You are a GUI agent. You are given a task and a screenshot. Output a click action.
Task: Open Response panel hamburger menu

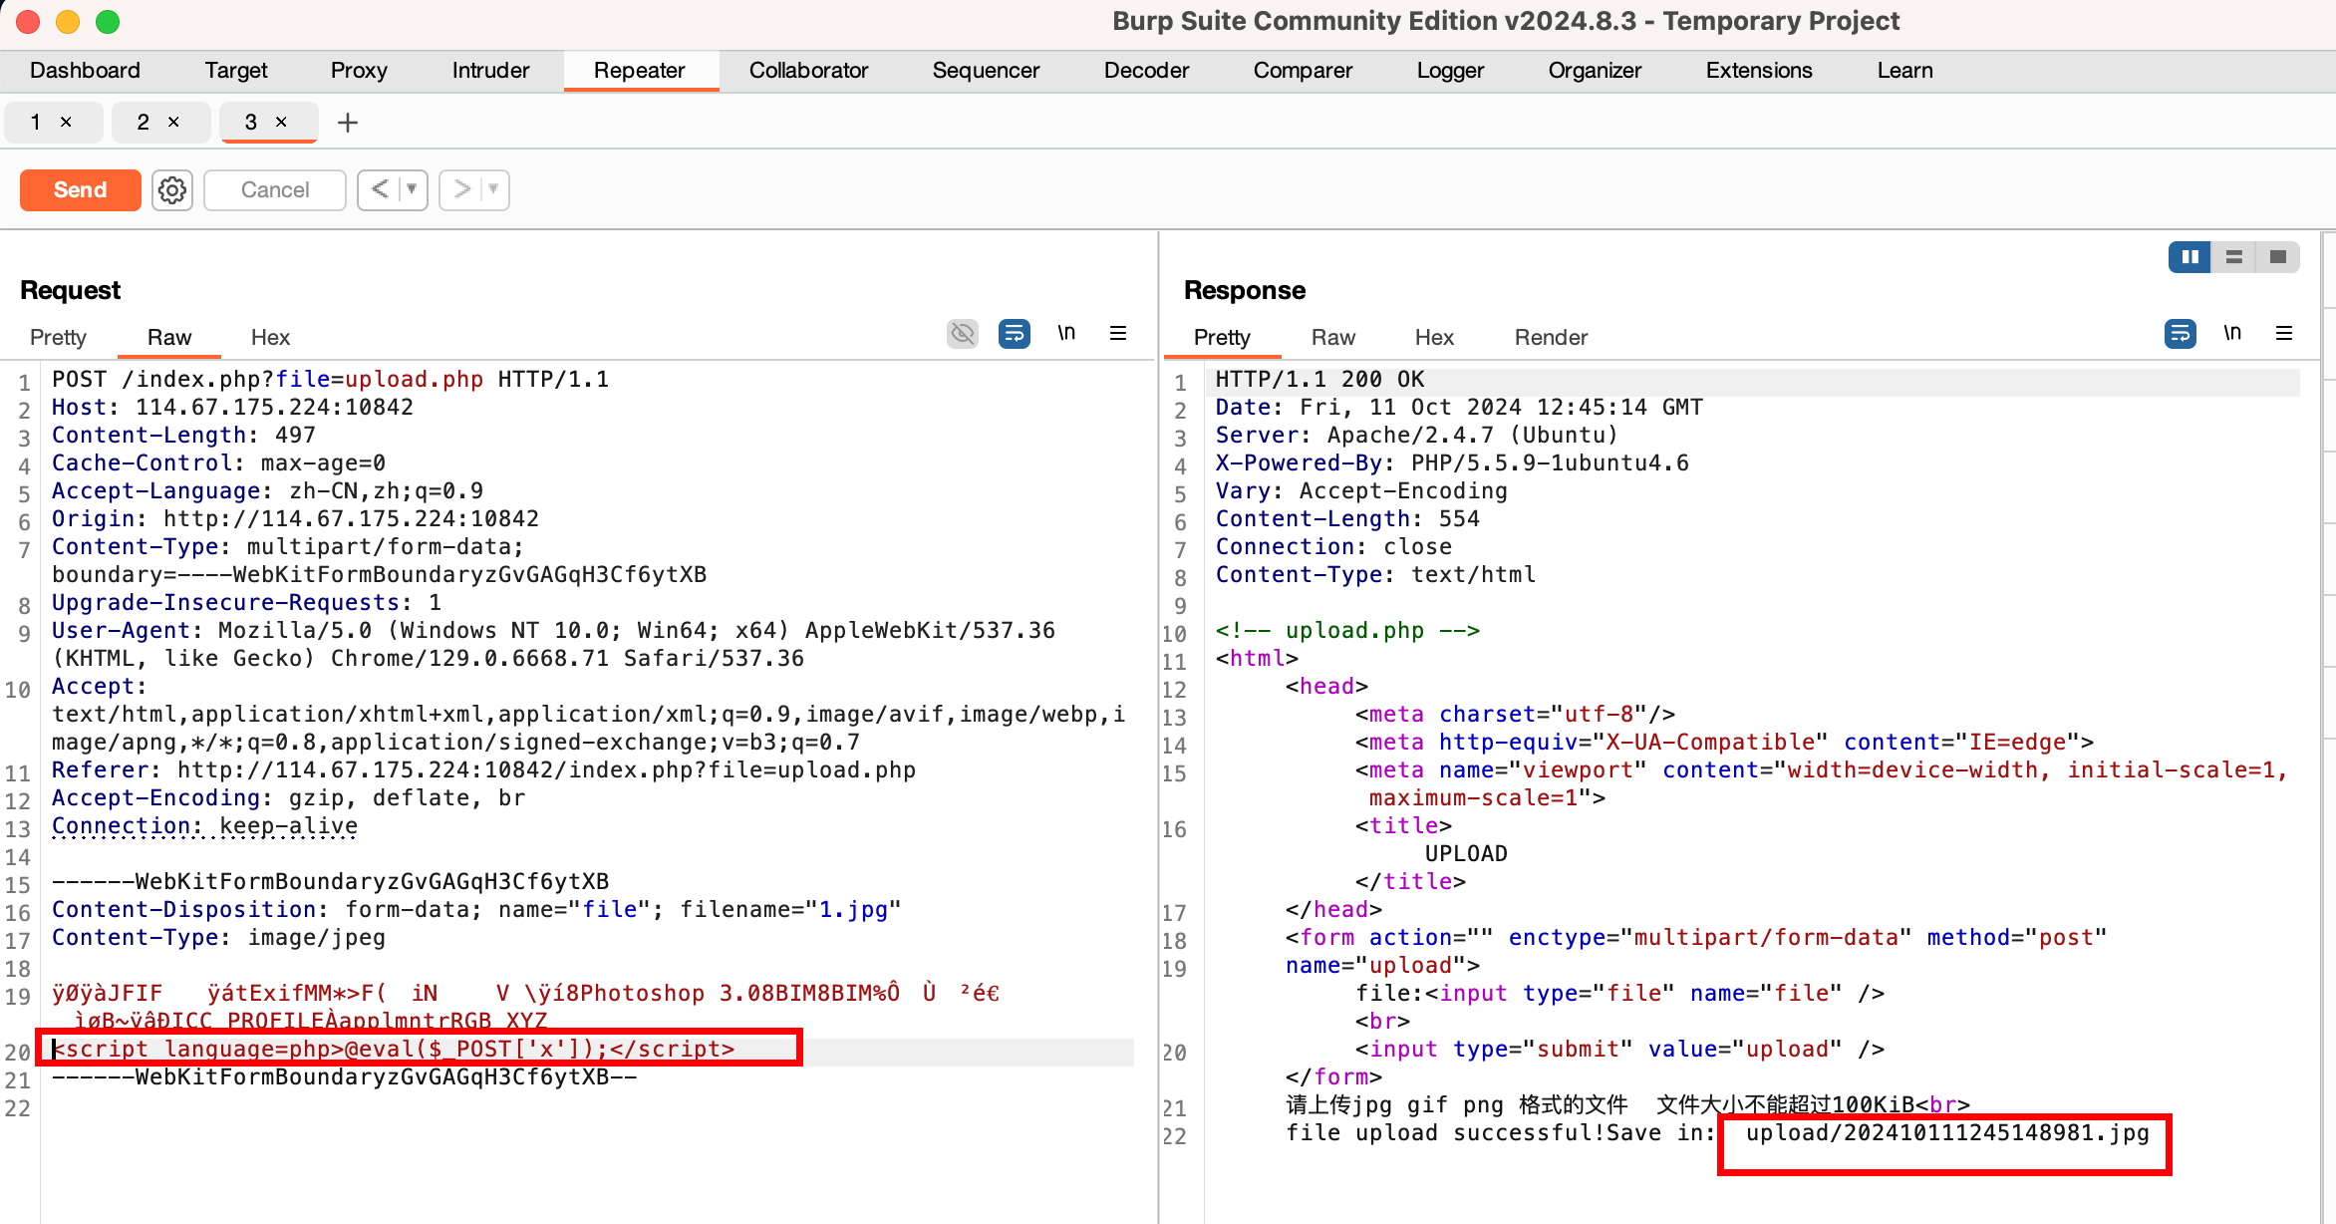tap(2284, 333)
